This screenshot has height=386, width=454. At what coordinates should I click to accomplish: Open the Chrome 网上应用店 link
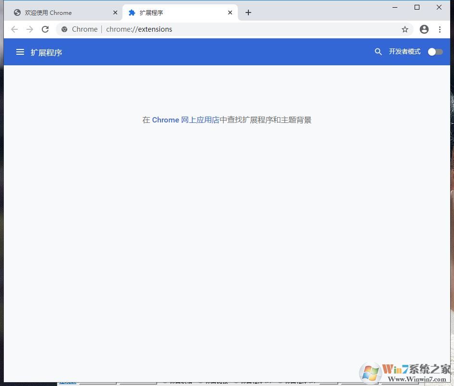(x=185, y=120)
